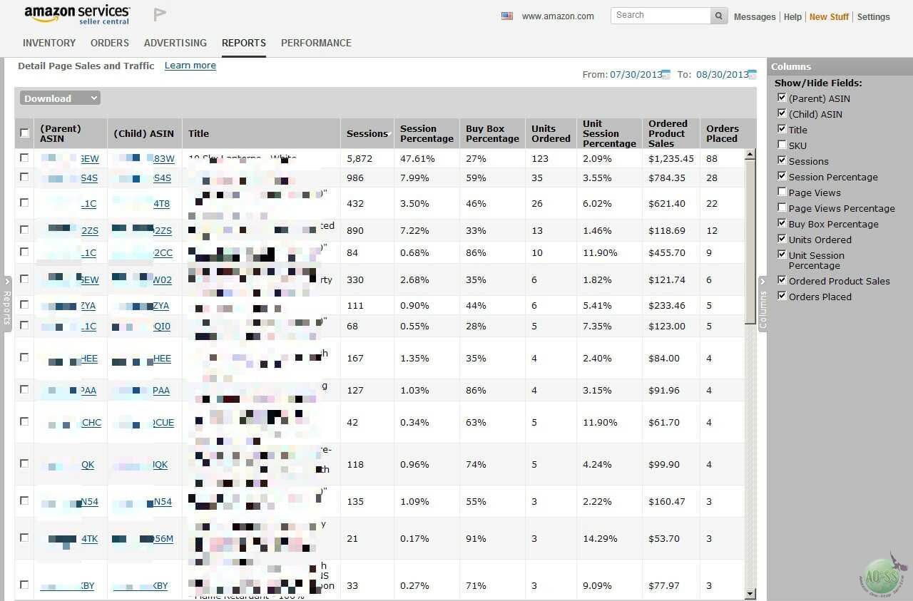913x601 pixels.
Task: Click inside the Search input field
Action: pyautogui.click(x=656, y=15)
